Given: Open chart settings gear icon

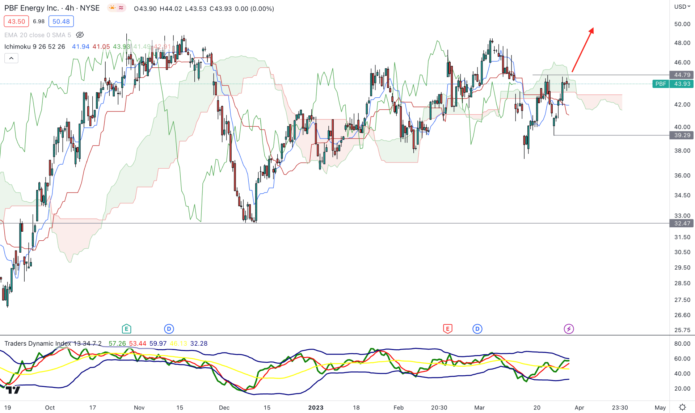Looking at the screenshot, I should click(x=682, y=407).
